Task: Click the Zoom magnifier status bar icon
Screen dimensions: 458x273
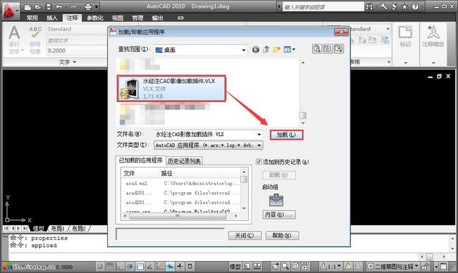Action: tap(285, 266)
